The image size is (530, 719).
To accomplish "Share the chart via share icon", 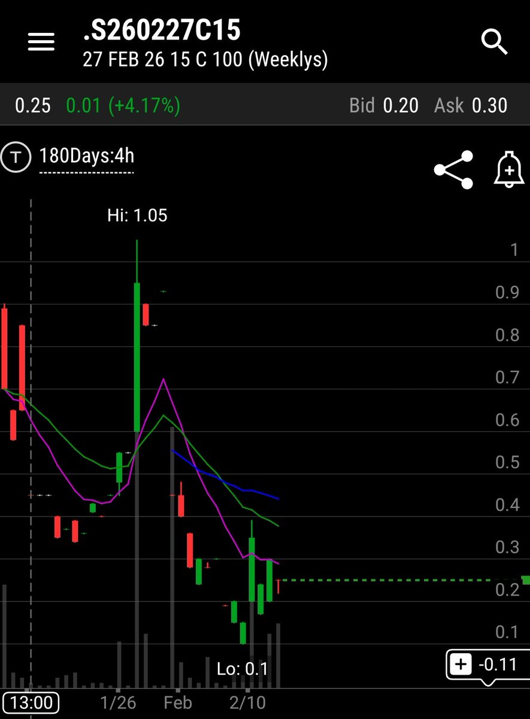I will [x=453, y=170].
